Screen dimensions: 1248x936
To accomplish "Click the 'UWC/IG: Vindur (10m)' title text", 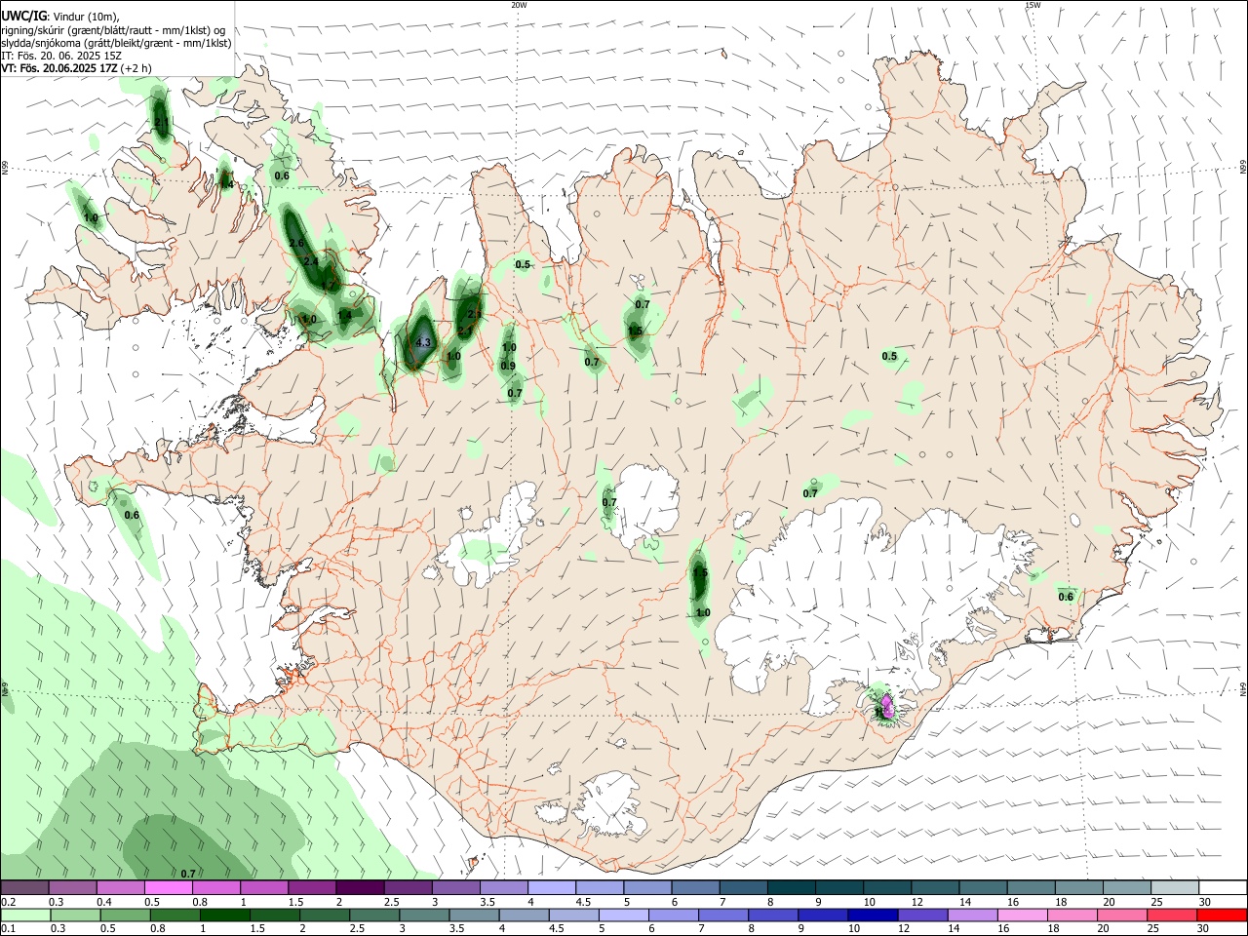I will 59,16.
